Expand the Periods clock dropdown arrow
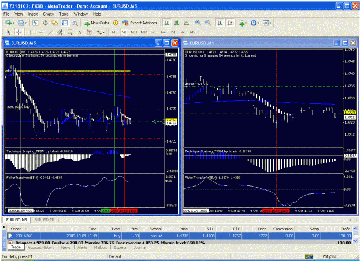 (258, 23)
